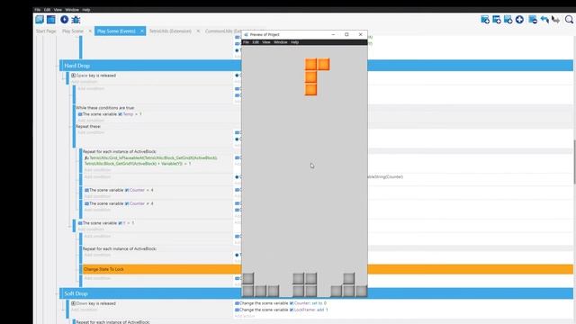Click the round plus add-other-event icon
Viewport: 576px width, 324px height.
coord(519,20)
